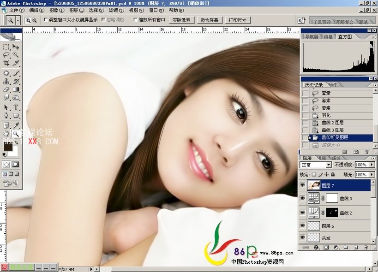Enable 调整窗口大小以满屏显示 checkbox
Screen dimensions: 378x272
click(45, 20)
